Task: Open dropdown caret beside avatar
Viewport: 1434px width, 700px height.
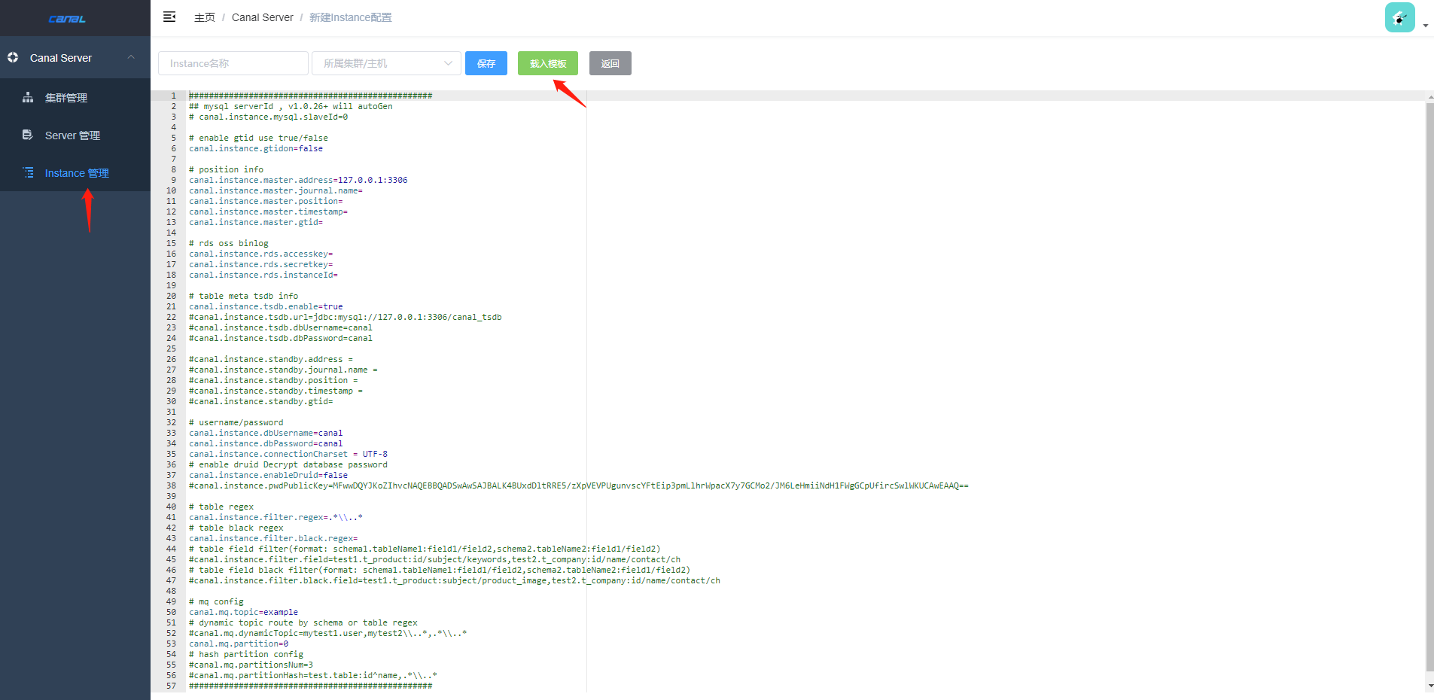Action: click(1426, 26)
